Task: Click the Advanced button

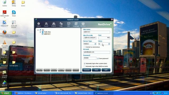Action: [x=76, y=70]
